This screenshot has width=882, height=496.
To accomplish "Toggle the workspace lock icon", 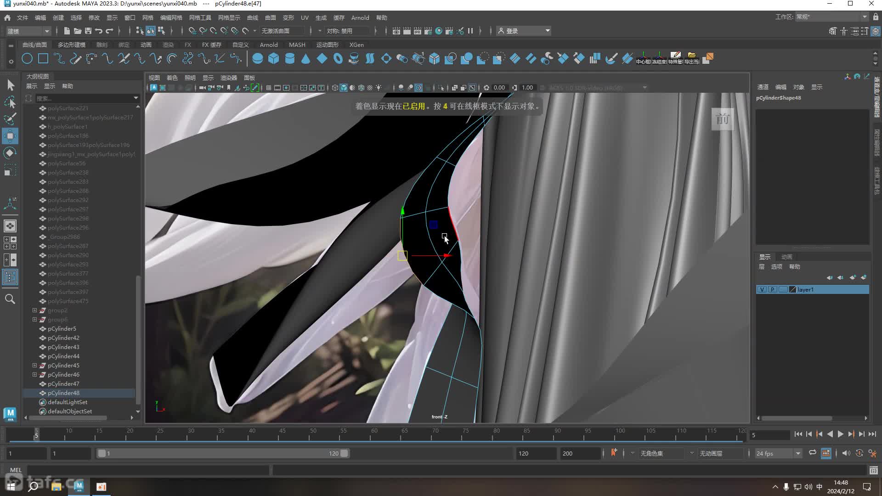I will click(876, 17).
